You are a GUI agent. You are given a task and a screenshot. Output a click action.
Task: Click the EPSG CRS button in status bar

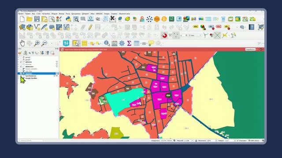coord(254,141)
